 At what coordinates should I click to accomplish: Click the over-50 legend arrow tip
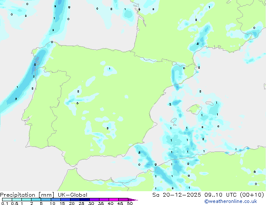click(133, 200)
